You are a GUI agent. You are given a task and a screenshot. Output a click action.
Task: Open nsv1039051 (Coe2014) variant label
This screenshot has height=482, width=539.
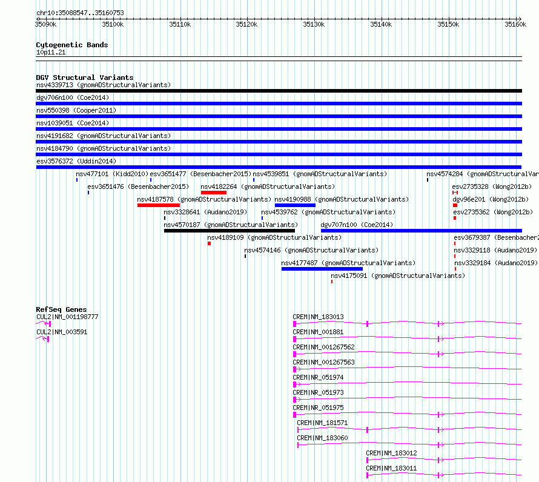(73, 123)
